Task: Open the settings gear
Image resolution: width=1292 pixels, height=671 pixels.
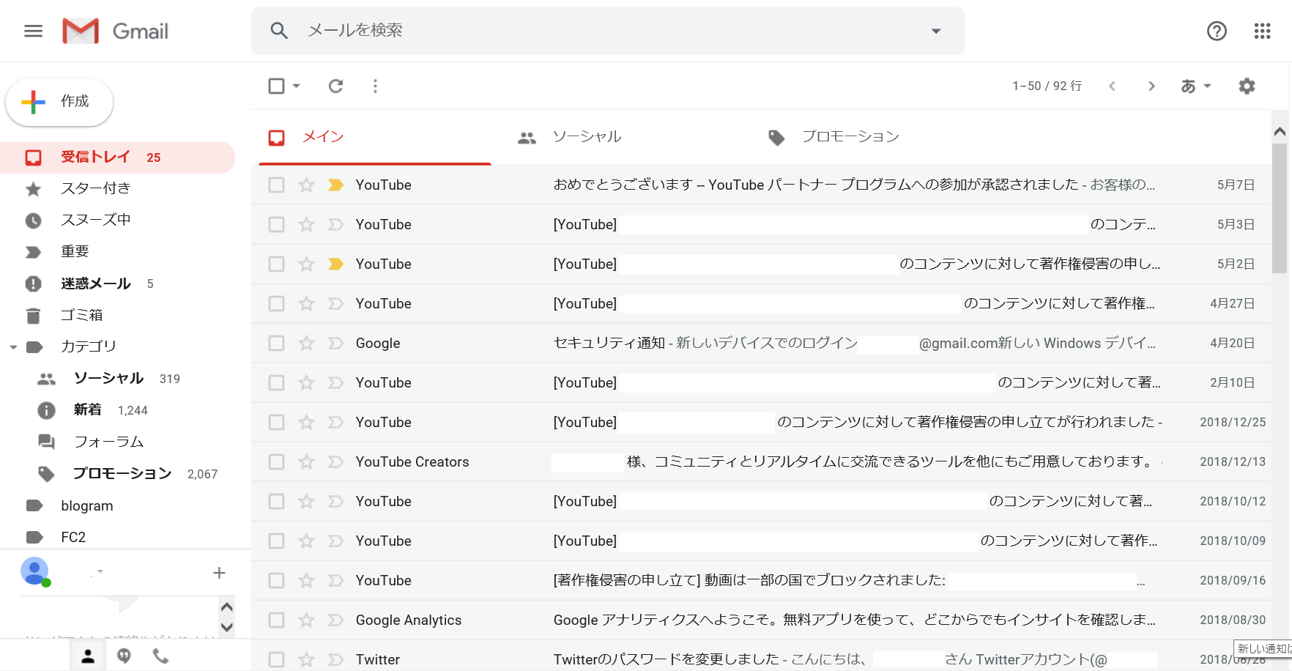Action: pyautogui.click(x=1247, y=86)
